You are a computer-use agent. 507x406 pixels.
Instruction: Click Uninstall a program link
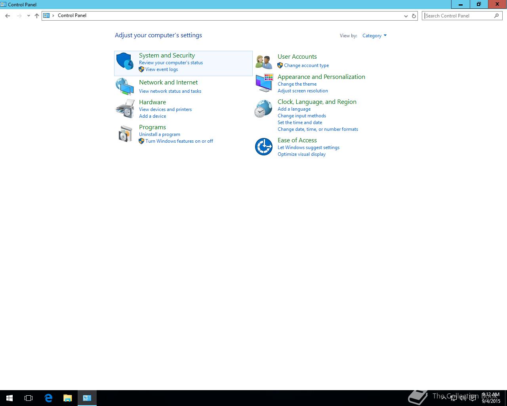pyautogui.click(x=160, y=134)
